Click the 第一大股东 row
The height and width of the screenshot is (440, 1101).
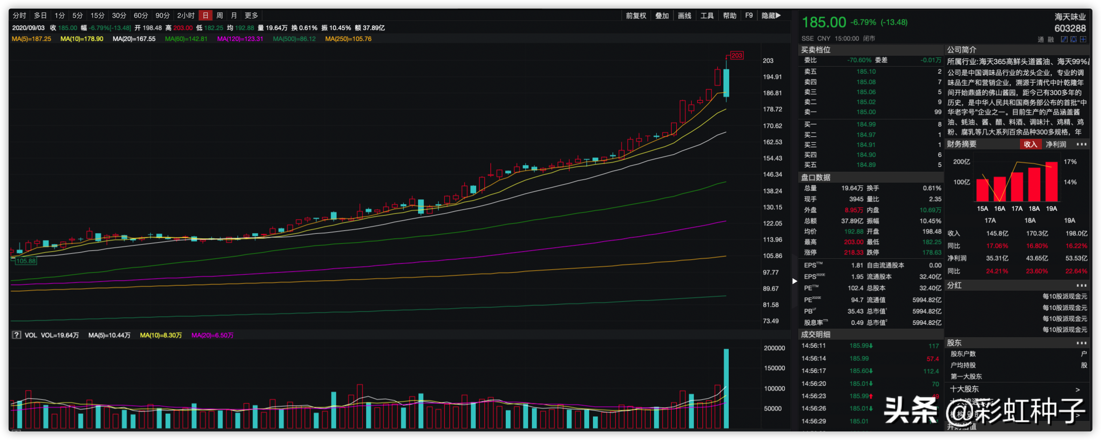pos(1018,377)
